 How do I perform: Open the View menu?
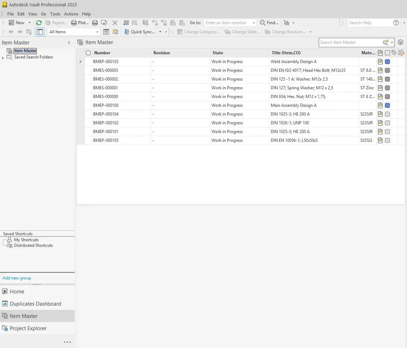click(33, 14)
